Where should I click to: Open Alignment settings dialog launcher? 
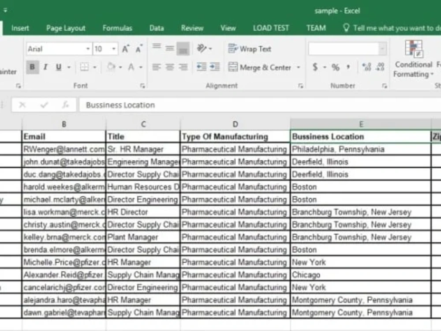tap(301, 86)
